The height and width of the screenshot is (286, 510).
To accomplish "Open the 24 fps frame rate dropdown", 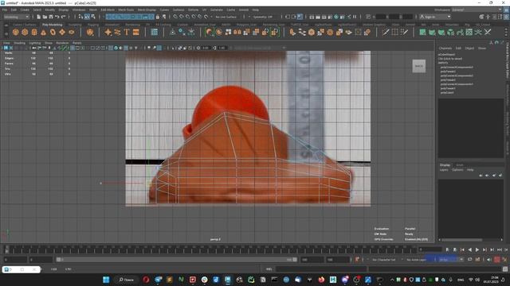I will pos(451,260).
